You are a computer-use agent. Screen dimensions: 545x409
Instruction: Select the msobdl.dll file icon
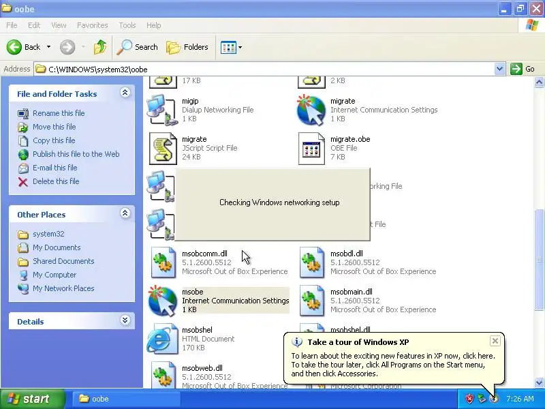tap(311, 262)
